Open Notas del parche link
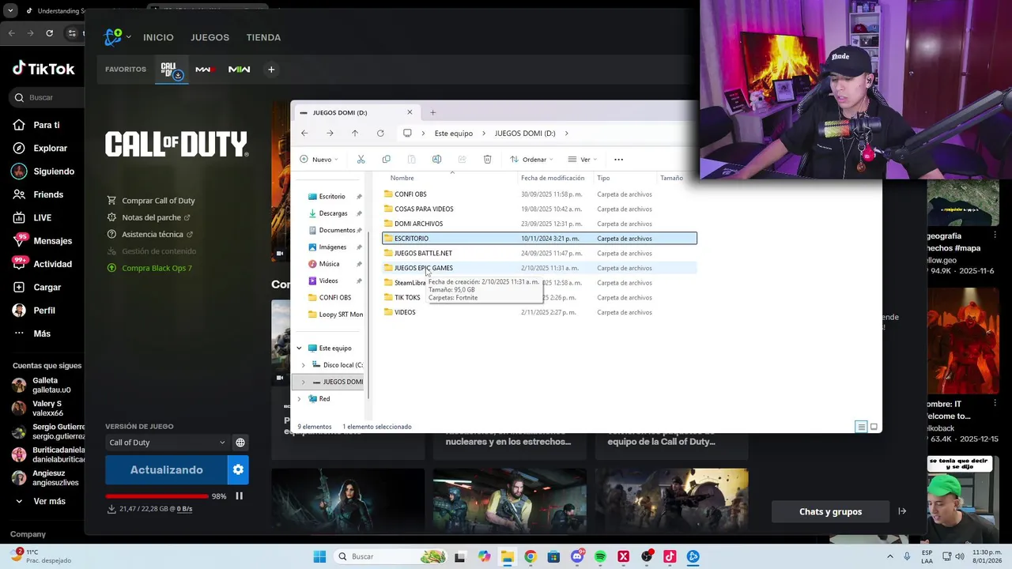The height and width of the screenshot is (569, 1012). [149, 217]
